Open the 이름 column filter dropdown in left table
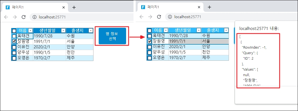 30,31
